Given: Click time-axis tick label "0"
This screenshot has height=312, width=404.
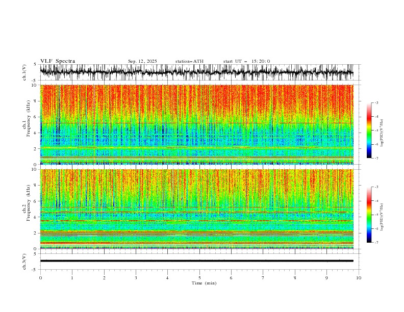Looking at the screenshot, I should (x=40, y=278).
